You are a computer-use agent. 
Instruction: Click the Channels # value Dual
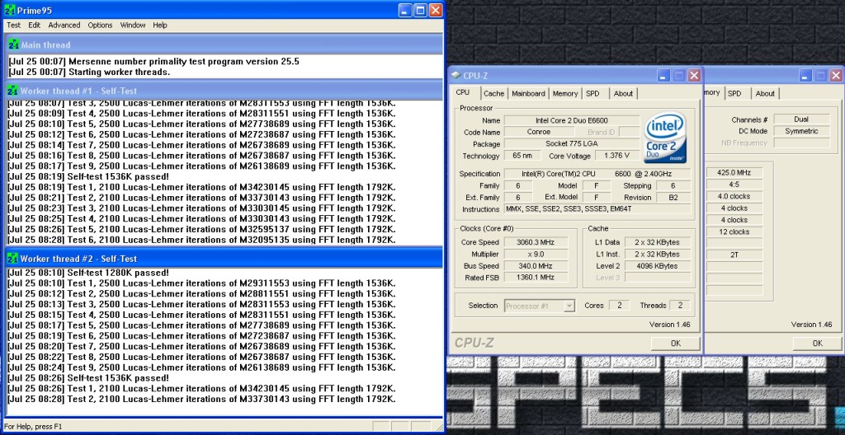coord(801,119)
